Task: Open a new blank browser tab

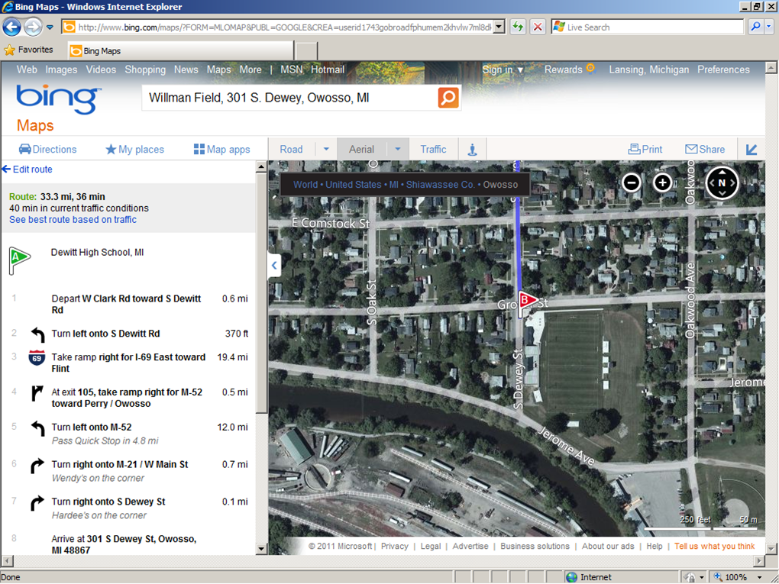Action: (x=306, y=50)
